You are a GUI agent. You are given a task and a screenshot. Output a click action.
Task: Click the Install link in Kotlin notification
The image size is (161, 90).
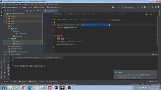(x=139, y=77)
